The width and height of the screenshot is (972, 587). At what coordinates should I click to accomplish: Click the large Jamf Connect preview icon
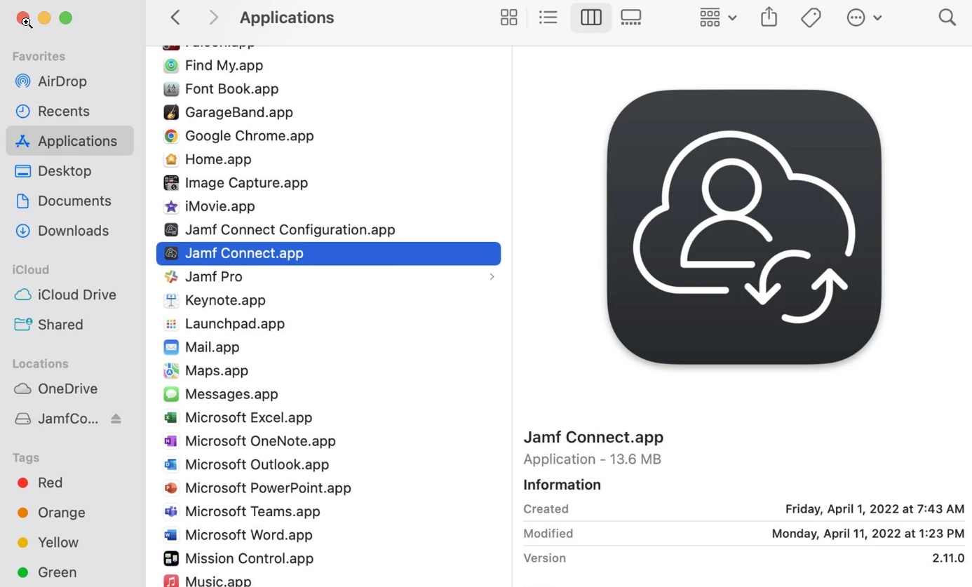tap(744, 227)
